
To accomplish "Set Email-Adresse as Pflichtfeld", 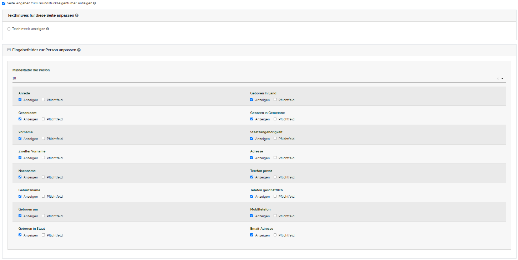I will [275, 235].
